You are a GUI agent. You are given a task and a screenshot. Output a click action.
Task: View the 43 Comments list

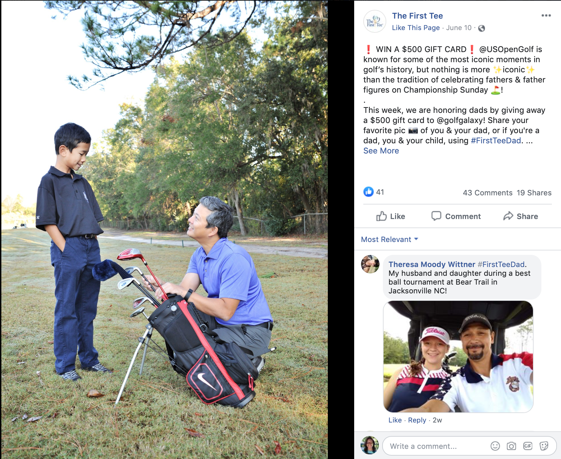point(487,193)
